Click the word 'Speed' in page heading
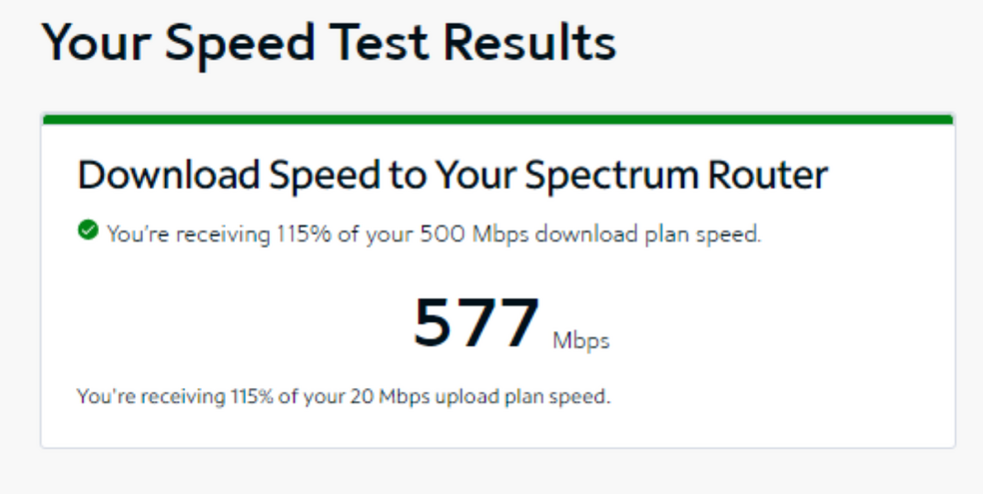The width and height of the screenshot is (983, 494). click(240, 45)
